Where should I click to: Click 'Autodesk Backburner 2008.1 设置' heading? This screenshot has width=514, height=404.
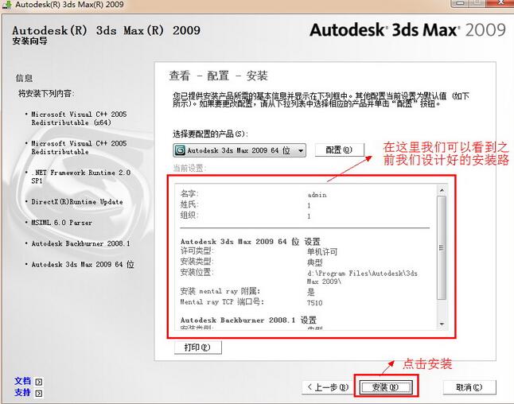(248, 320)
